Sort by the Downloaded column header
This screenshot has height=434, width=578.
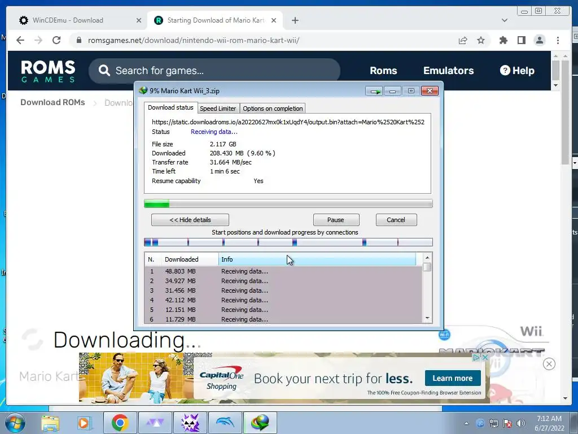coord(190,259)
